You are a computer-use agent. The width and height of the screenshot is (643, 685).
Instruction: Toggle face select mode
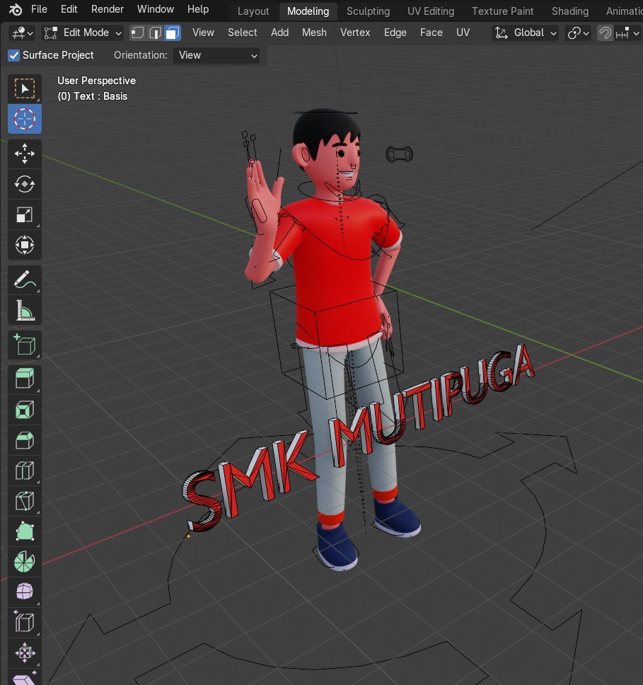[x=173, y=33]
